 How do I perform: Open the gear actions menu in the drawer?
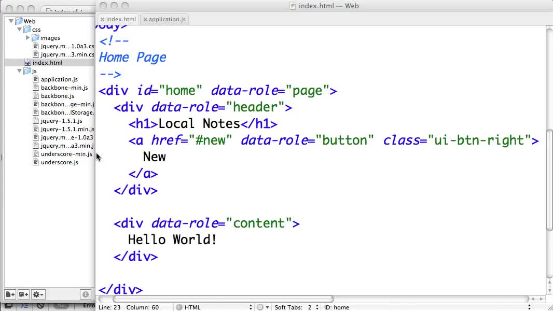point(38,294)
